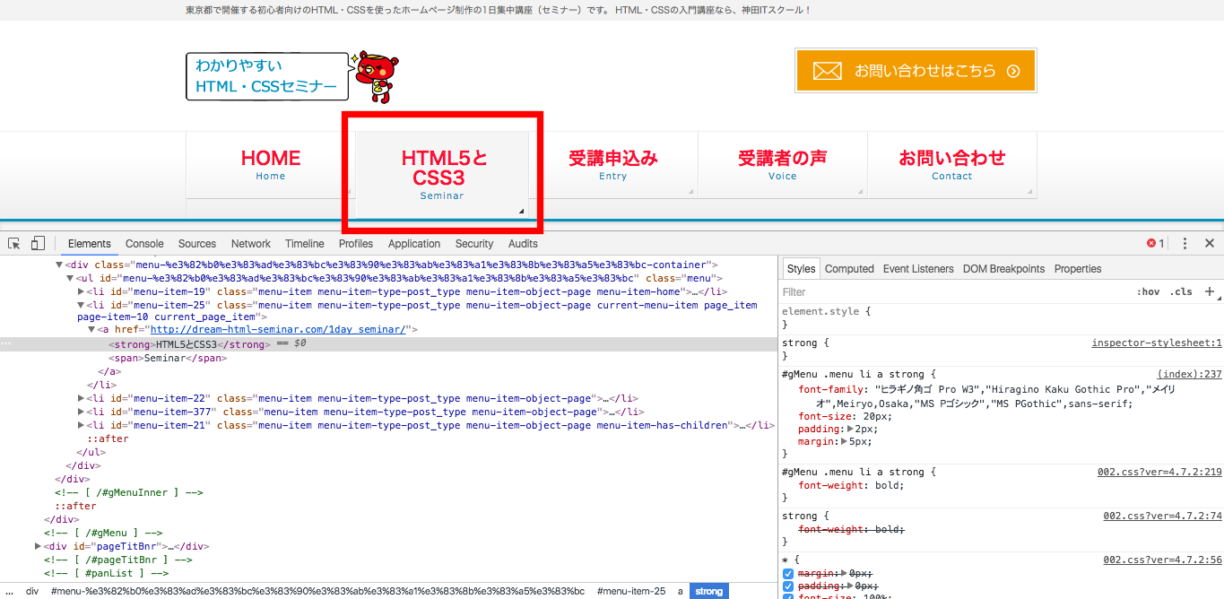Click the orange お問い合わせはこちら button

click(x=916, y=71)
